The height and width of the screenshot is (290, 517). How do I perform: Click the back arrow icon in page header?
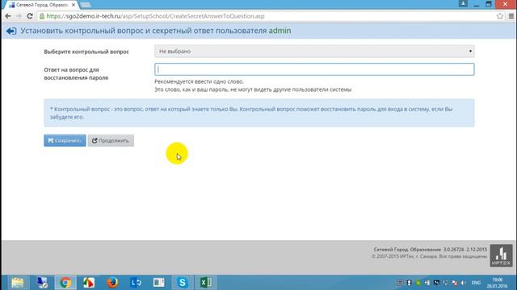(11, 31)
